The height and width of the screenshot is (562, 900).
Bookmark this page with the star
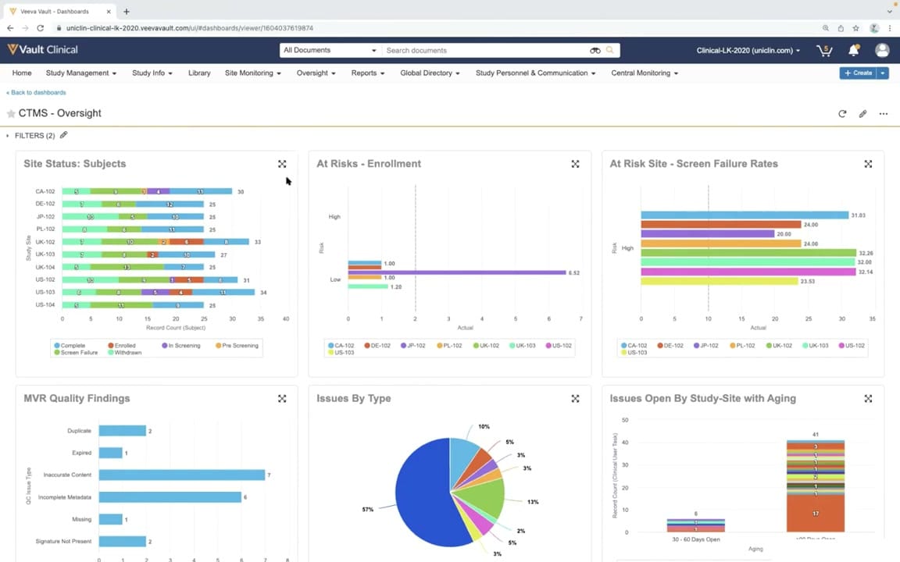855,27
